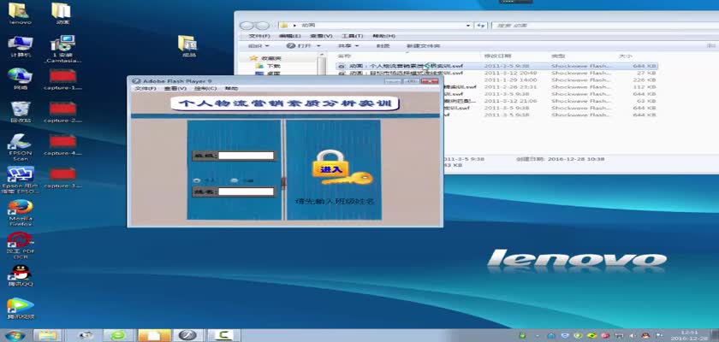Open Flash Player 控制(C) menu
The image size is (719, 342).
(205, 88)
